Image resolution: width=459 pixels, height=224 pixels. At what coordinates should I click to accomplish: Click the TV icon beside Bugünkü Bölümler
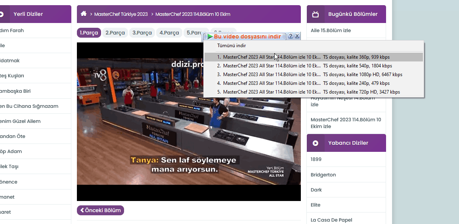(315, 14)
